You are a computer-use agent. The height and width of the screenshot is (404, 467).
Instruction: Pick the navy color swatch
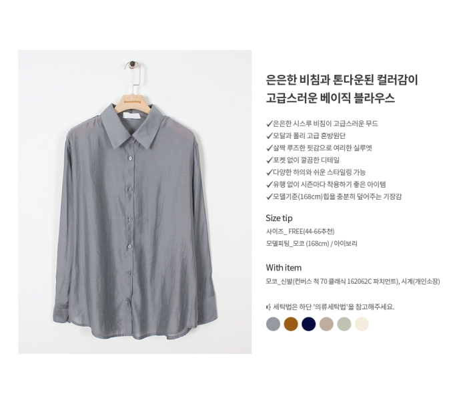point(308,324)
